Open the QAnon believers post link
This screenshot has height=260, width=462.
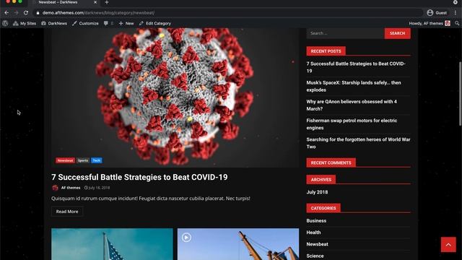click(x=352, y=105)
